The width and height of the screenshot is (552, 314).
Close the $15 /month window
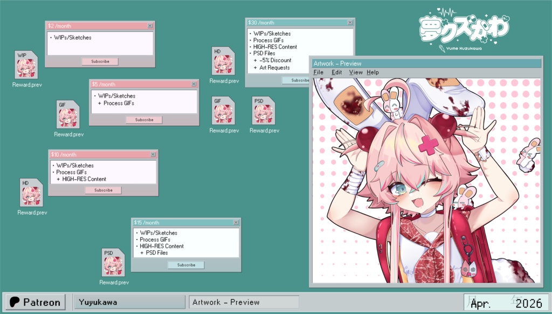click(x=236, y=222)
